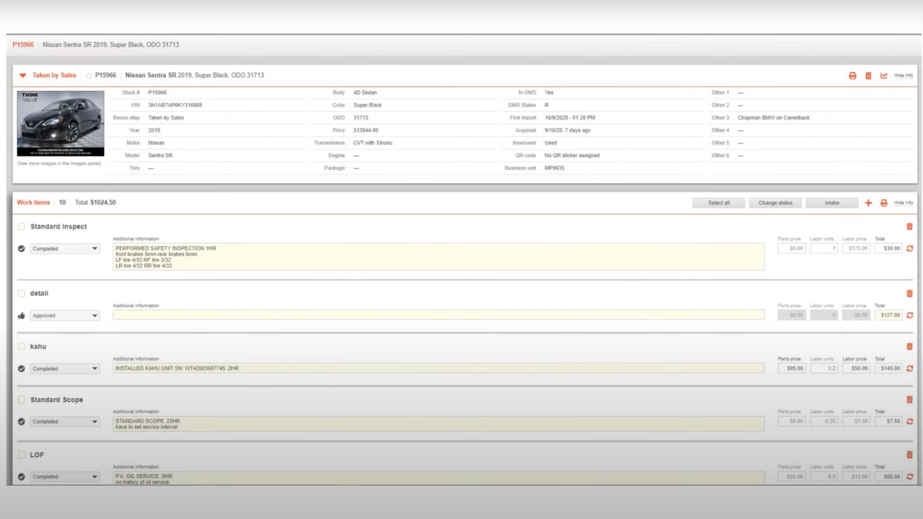Open the detail Approved status dropdown
Viewport: 923px width, 519px height.
65,315
